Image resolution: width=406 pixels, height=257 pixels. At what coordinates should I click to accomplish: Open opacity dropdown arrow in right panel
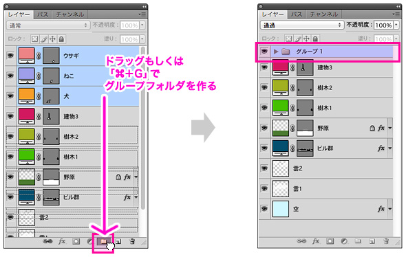pos(396,25)
